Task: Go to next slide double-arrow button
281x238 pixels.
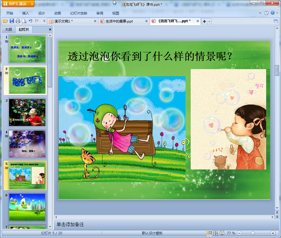Action: click(x=277, y=217)
